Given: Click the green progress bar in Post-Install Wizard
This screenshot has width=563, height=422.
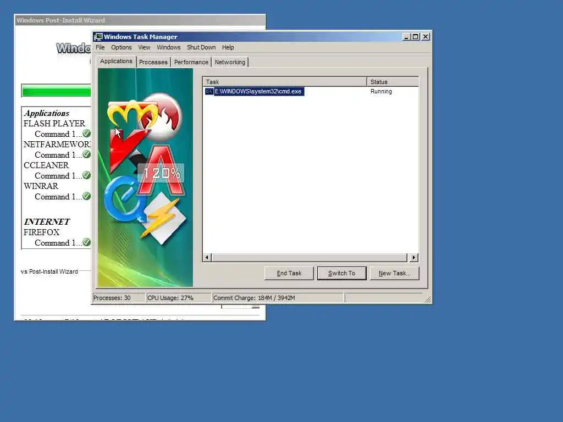Looking at the screenshot, I should click(x=57, y=92).
